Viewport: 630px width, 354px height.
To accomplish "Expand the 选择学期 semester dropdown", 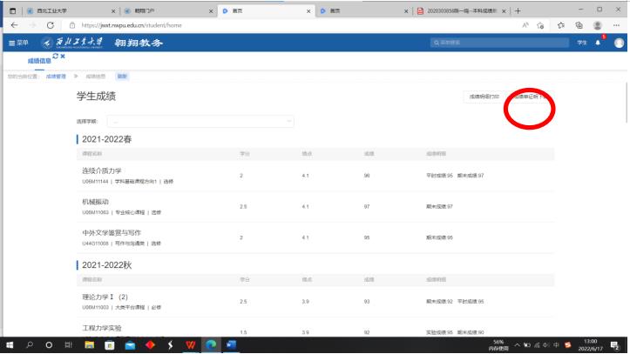I will tap(201, 121).
